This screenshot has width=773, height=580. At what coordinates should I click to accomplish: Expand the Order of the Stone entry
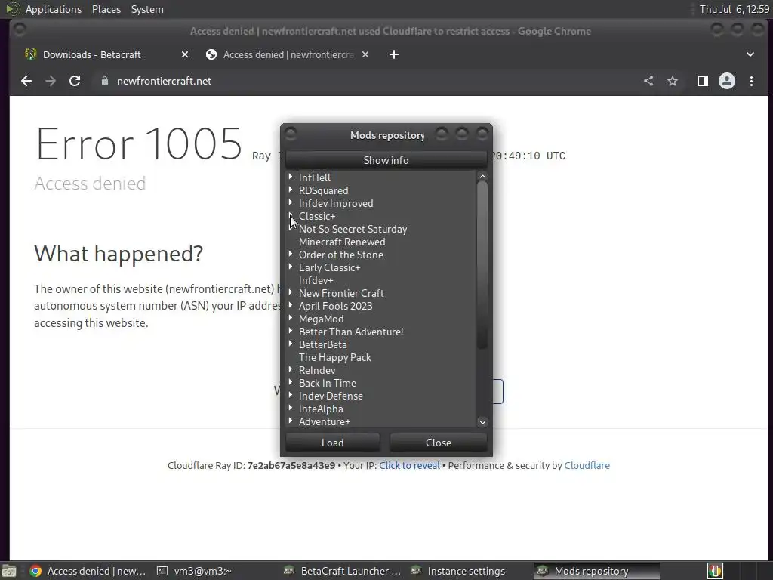[x=291, y=254]
